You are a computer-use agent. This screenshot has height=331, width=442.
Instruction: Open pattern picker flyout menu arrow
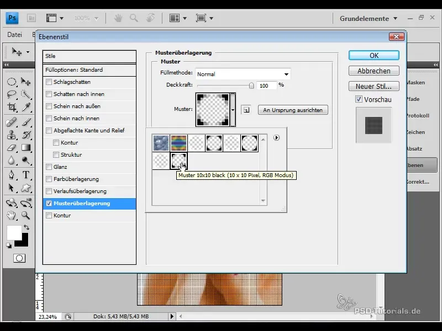pos(276,137)
